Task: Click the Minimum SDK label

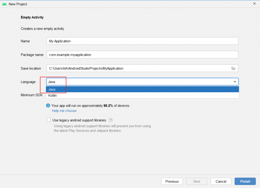Action: 31,95
